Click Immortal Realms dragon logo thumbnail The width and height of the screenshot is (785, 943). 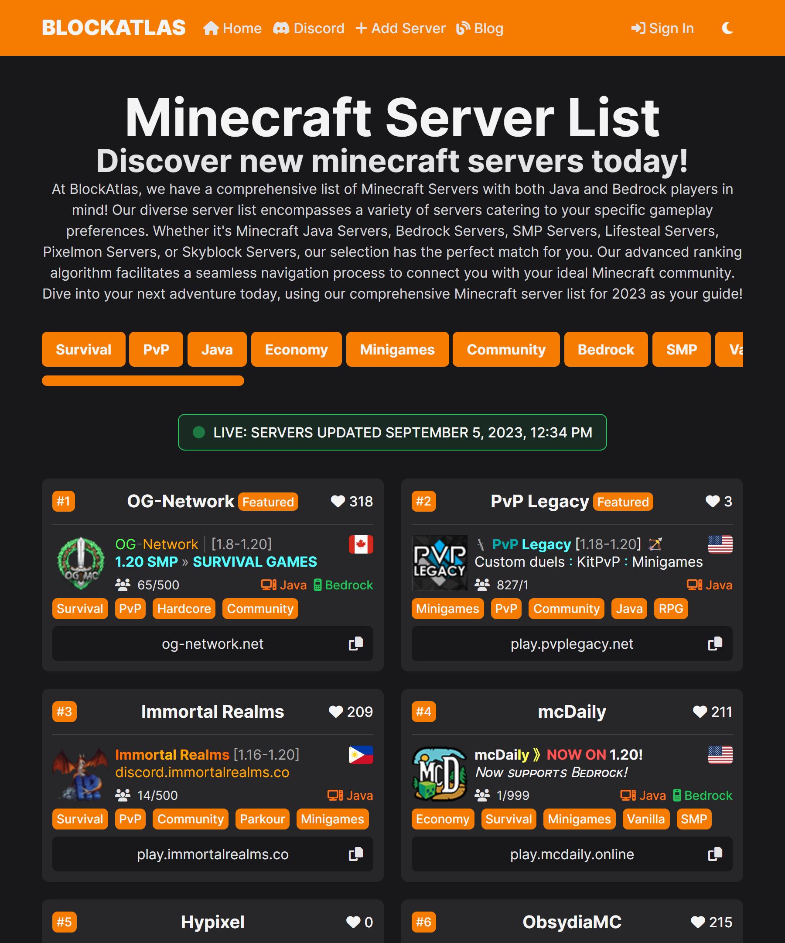tap(80, 773)
